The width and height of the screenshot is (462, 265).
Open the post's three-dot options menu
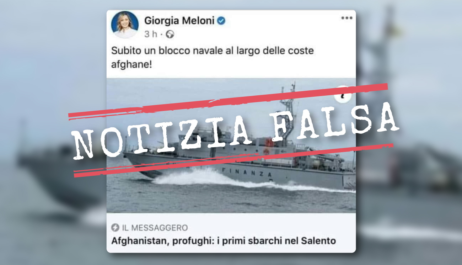(346, 18)
